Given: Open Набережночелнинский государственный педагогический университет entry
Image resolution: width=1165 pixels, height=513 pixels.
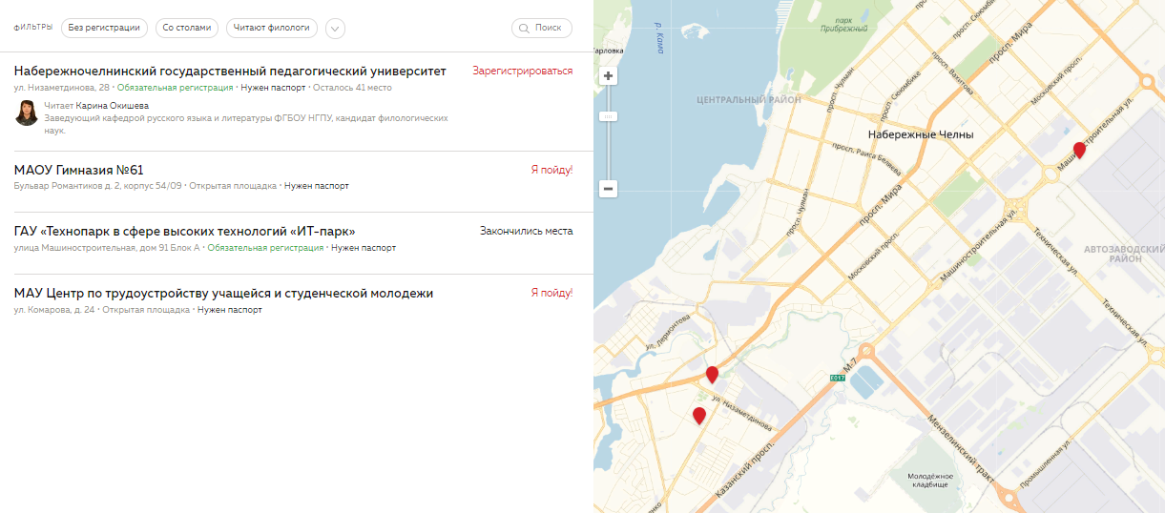Looking at the screenshot, I should (x=230, y=72).
